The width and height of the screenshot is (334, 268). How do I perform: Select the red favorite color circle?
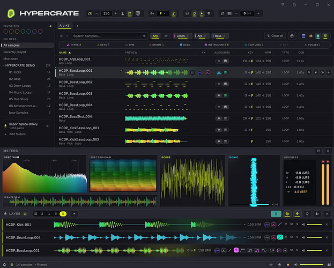(6, 32)
